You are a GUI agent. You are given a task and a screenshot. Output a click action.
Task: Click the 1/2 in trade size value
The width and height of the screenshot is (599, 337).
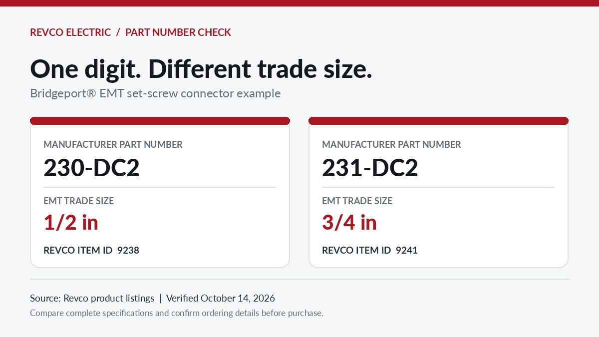coord(71,223)
